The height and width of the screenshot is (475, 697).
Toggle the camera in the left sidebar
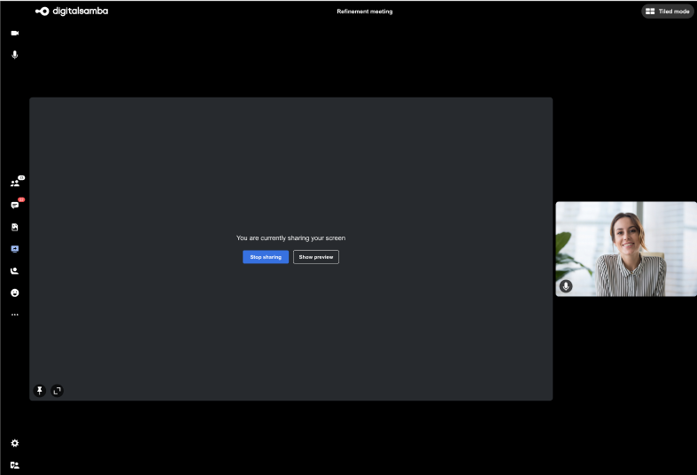tap(14, 33)
